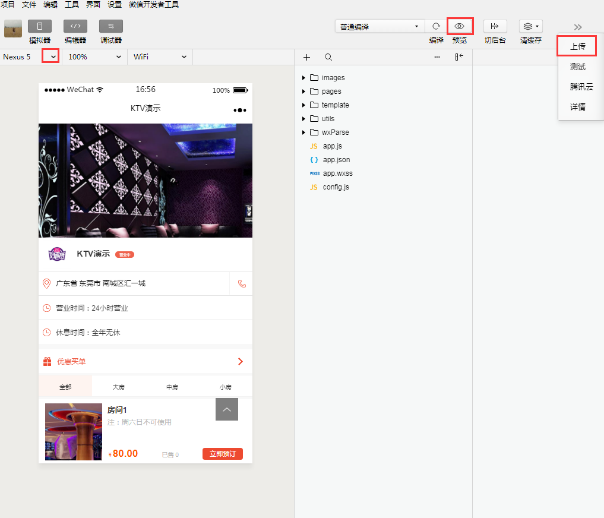Toggle the editor panel icon
The image size is (604, 518).
click(x=75, y=26)
